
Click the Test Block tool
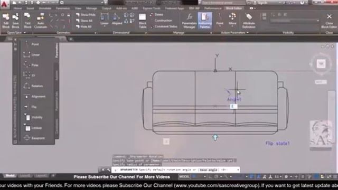[27, 21]
